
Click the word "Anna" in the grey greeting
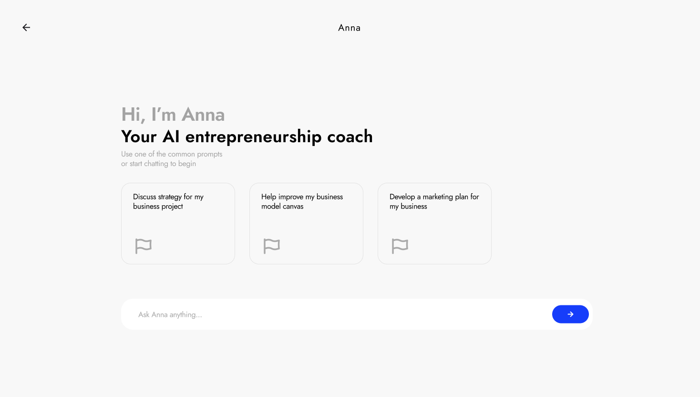tap(203, 115)
